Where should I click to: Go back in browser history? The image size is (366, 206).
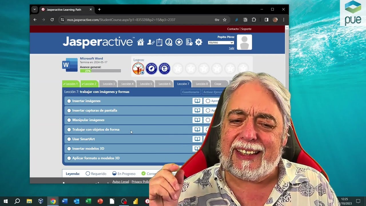tap(35, 20)
